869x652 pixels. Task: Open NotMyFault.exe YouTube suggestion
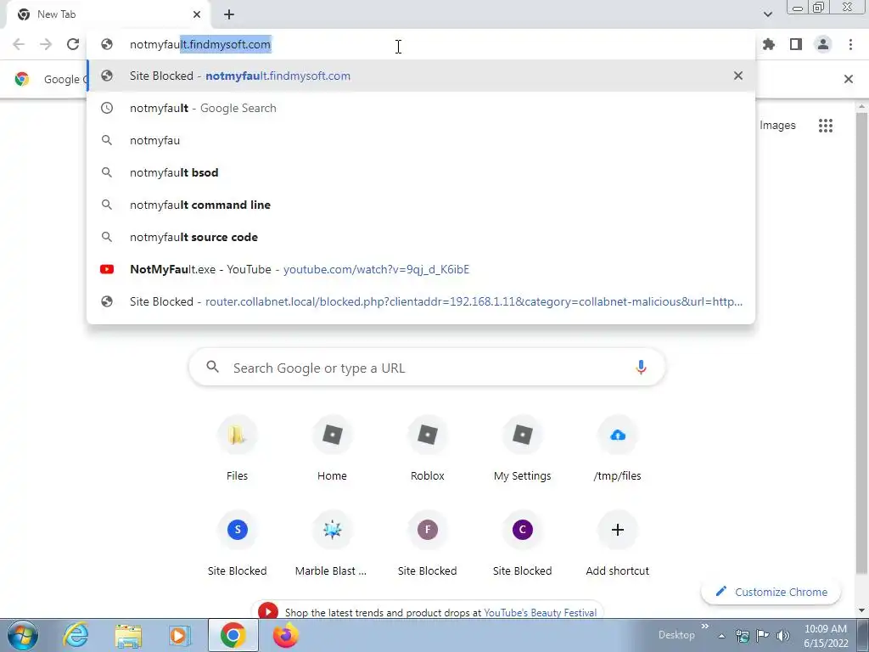pos(421,269)
